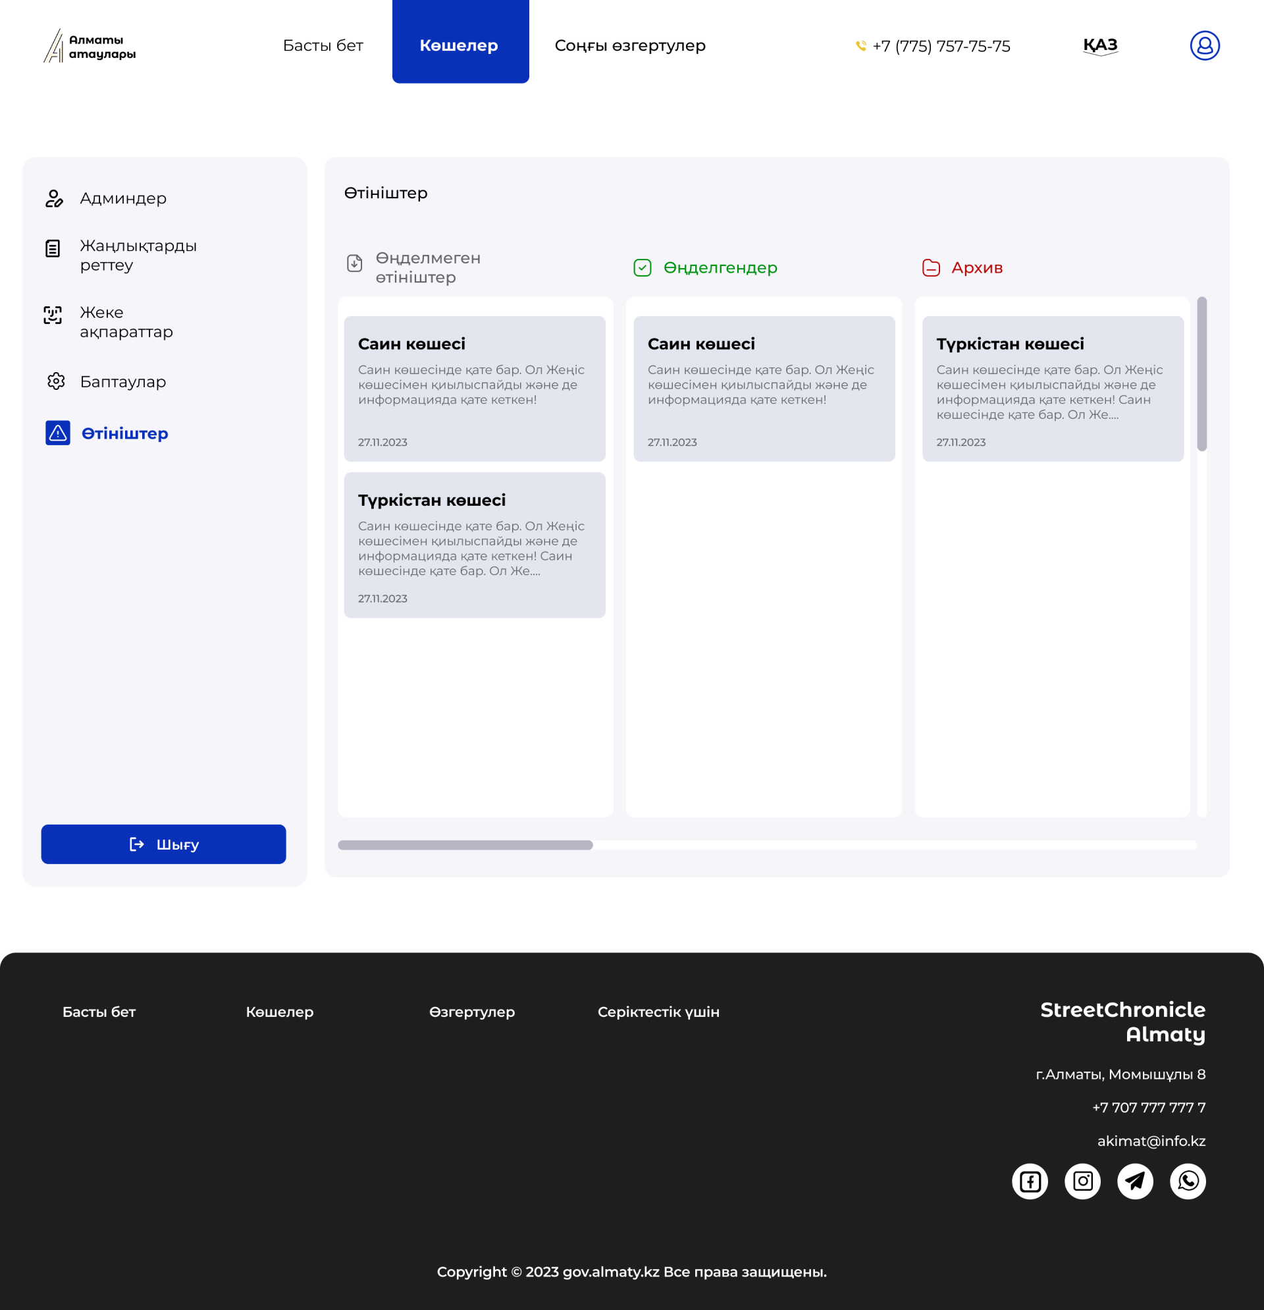
Task: Open WhatsApp icon in footer
Action: coord(1187,1181)
